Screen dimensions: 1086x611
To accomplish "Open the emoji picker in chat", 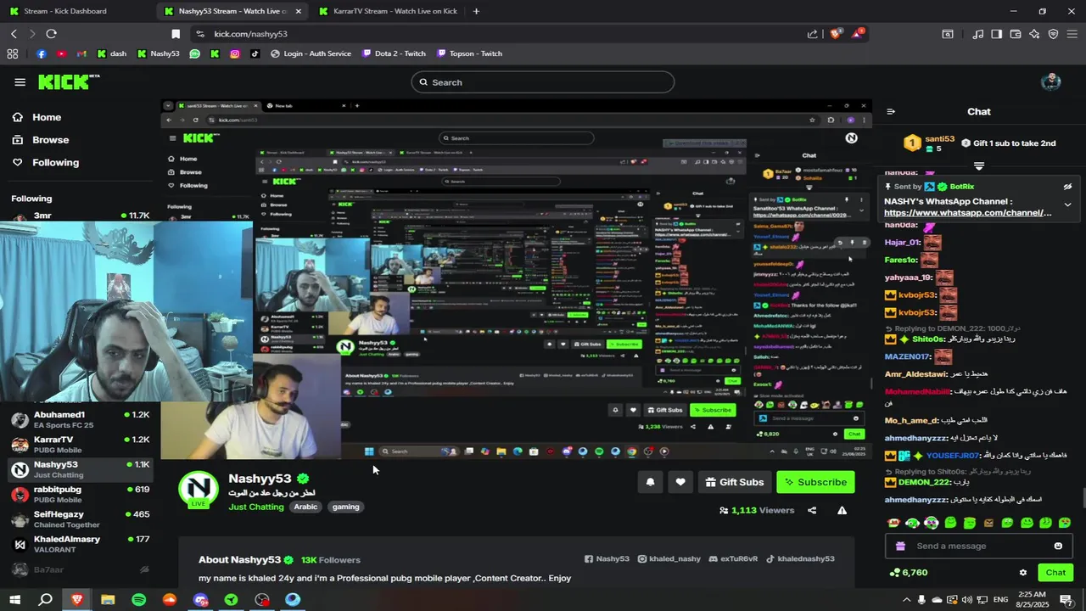I will click(1058, 546).
